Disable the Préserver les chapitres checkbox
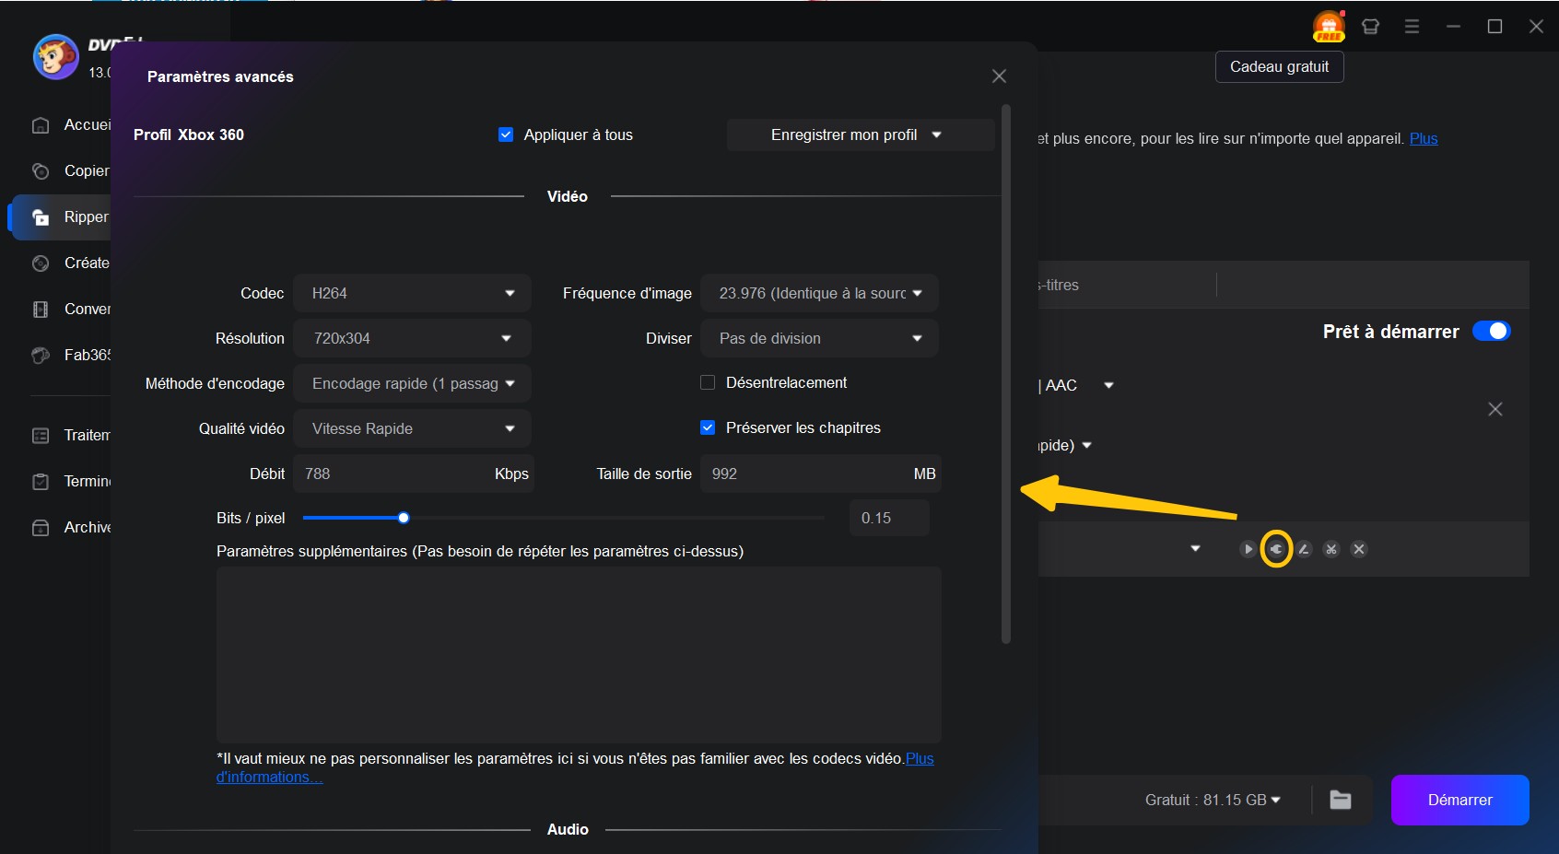1559x854 pixels. (708, 427)
